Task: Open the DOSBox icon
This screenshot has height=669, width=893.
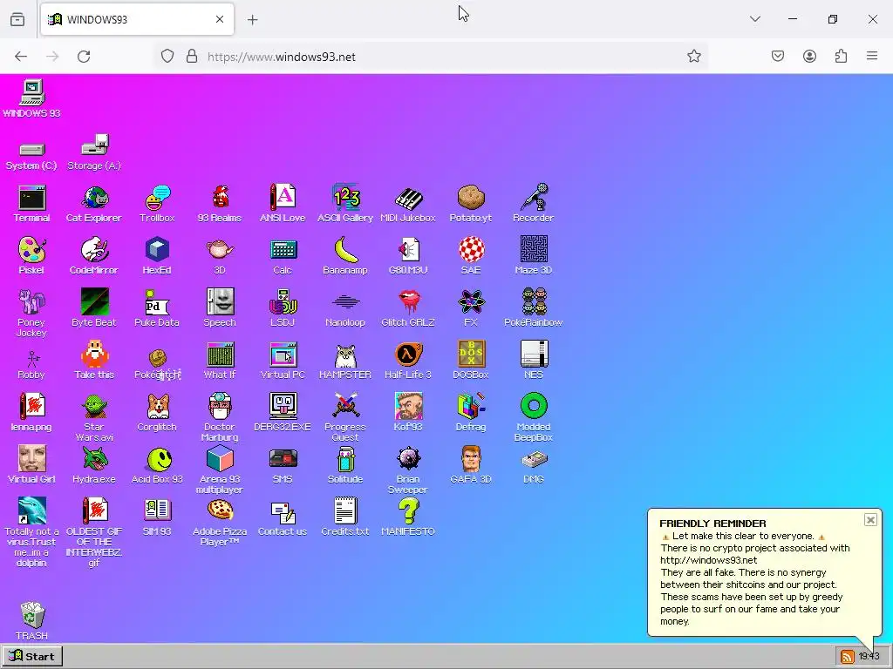Action: pos(471,355)
